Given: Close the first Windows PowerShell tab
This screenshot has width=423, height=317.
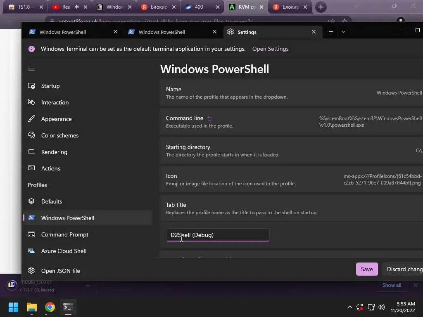Looking at the screenshot, I should click(x=116, y=32).
